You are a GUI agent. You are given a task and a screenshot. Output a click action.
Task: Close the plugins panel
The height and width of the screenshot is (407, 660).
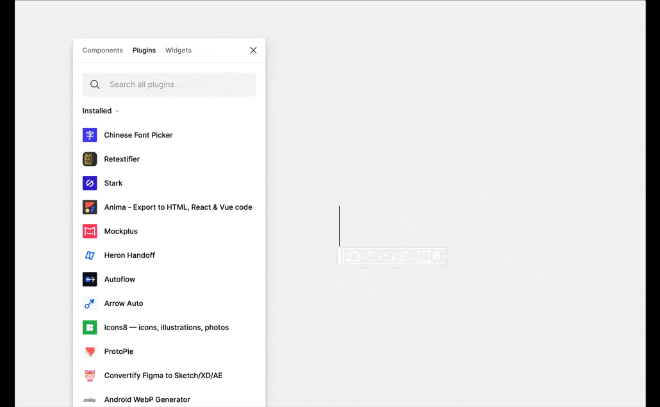253,50
